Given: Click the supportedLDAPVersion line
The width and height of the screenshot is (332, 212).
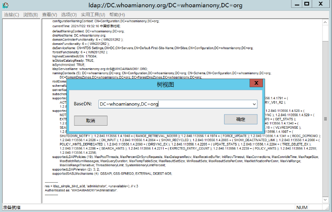Looking at the screenshot, I should (76, 170).
